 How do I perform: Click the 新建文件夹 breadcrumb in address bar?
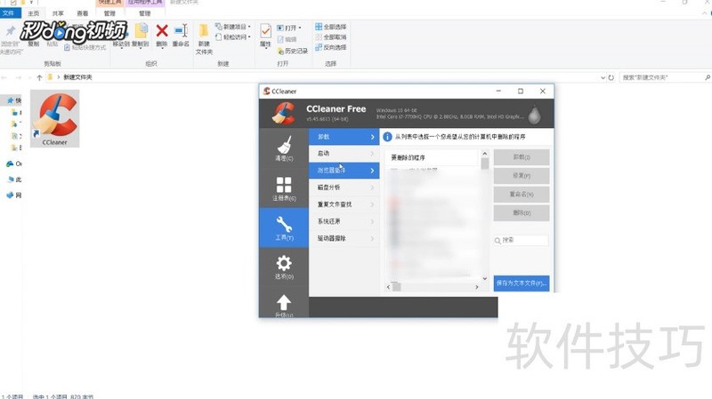tap(77, 77)
